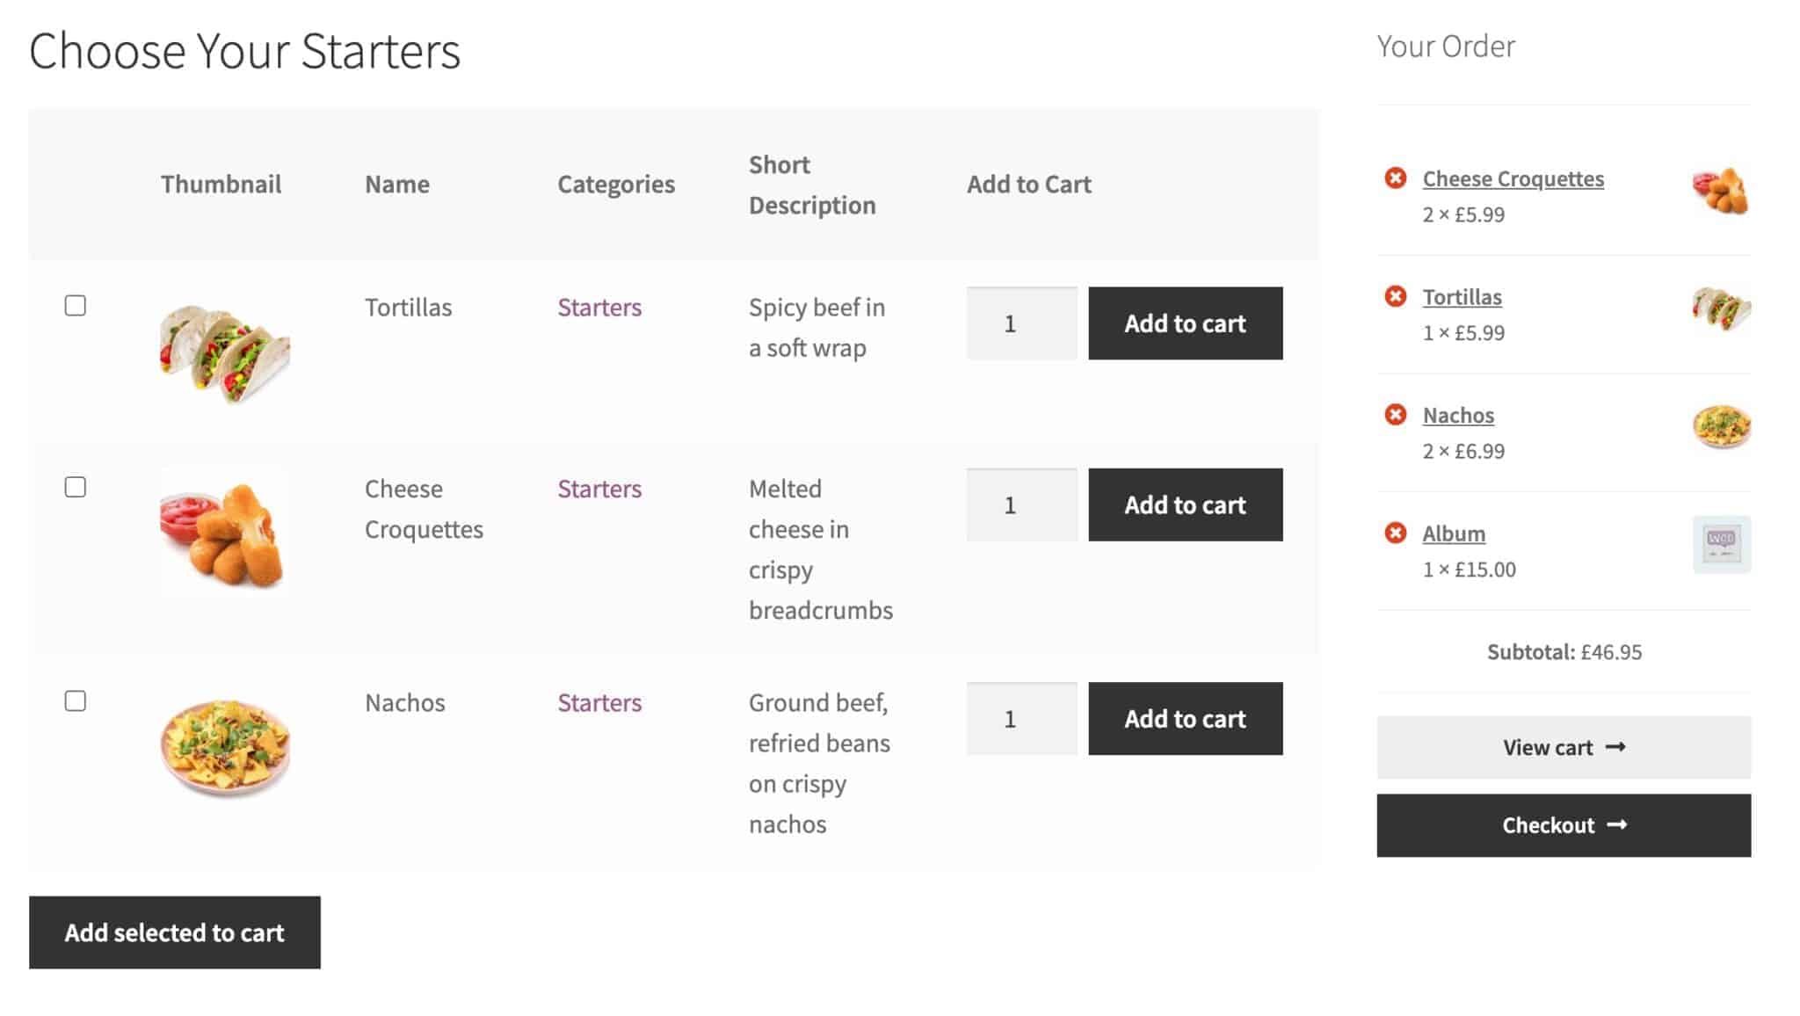This screenshot has width=1800, height=1016.
Task: Click the Short Description column header
Action: 812,185
